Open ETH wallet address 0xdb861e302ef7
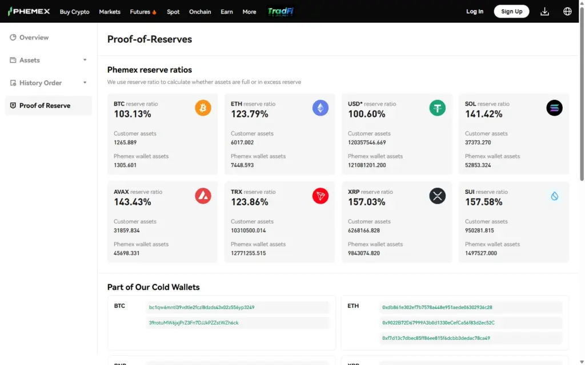 [437, 307]
